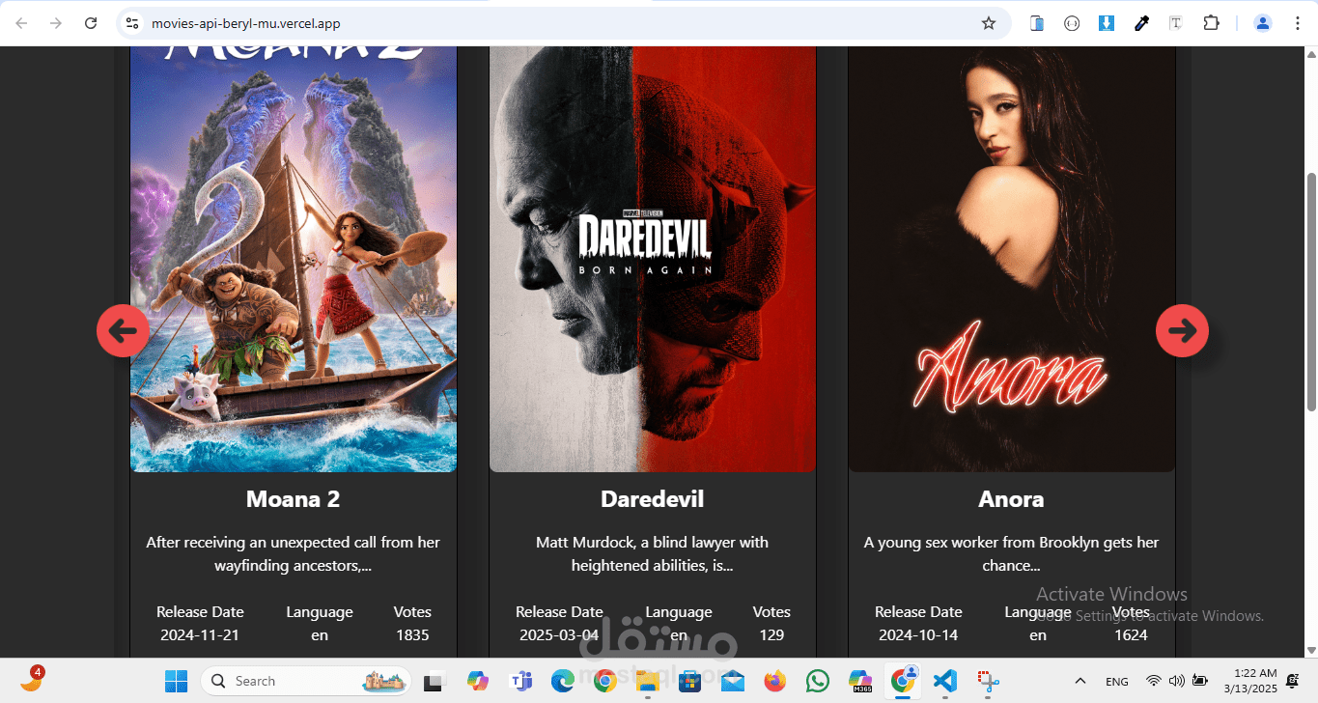
Task: Click Anora's description text
Action: pos(1012,554)
